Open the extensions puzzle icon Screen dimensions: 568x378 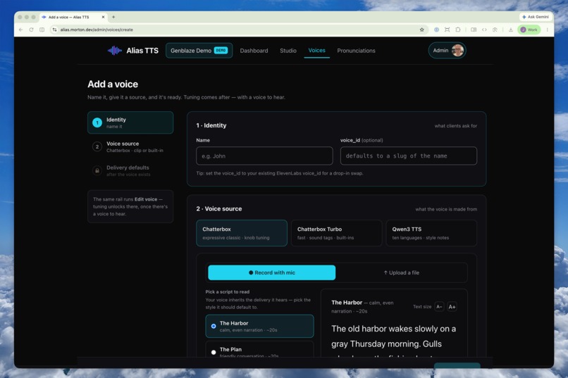pos(458,30)
